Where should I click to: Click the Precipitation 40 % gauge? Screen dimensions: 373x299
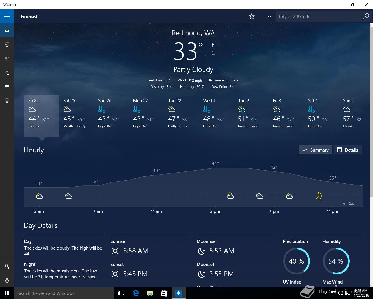point(296,261)
